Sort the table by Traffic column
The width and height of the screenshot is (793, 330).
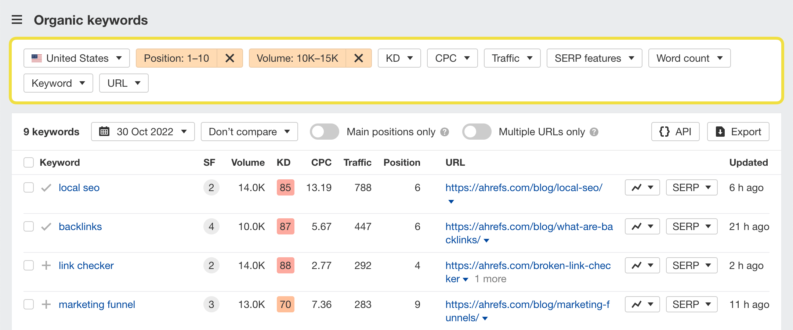pyautogui.click(x=357, y=162)
